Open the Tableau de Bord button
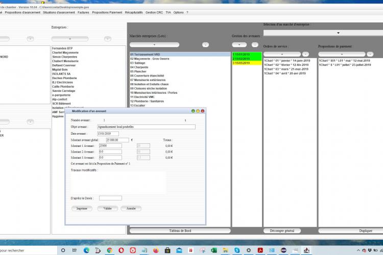This screenshot has height=255, width=383. pyautogui.click(x=180, y=231)
